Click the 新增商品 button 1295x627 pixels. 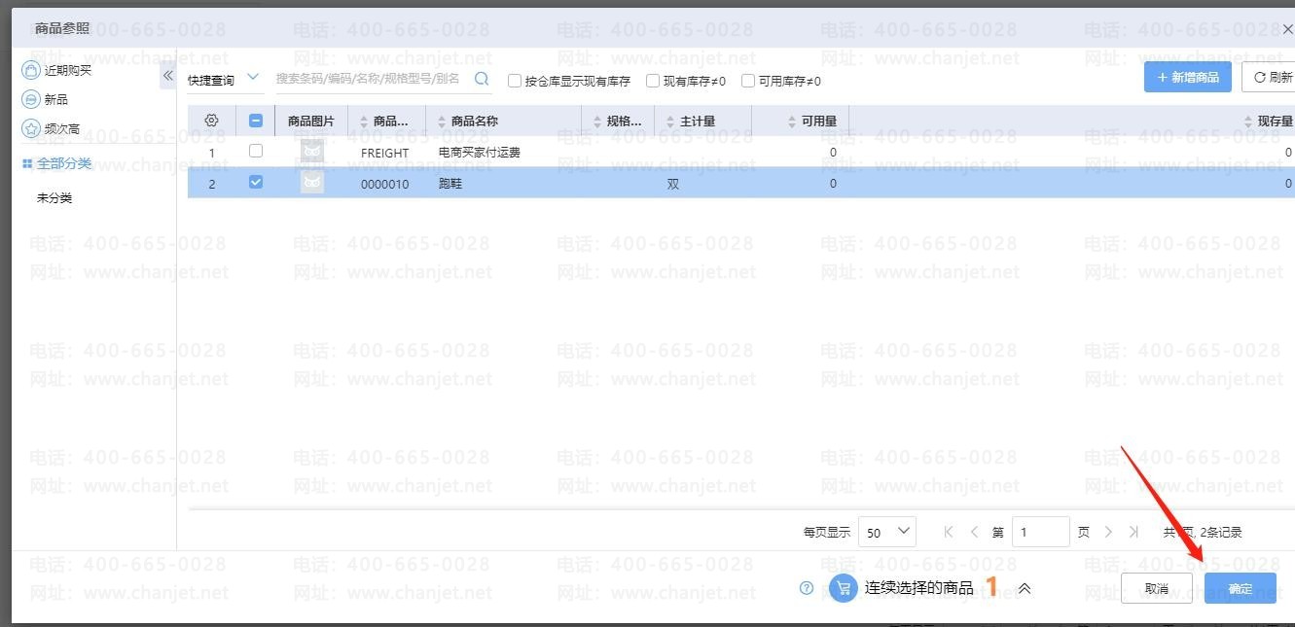click(1187, 77)
